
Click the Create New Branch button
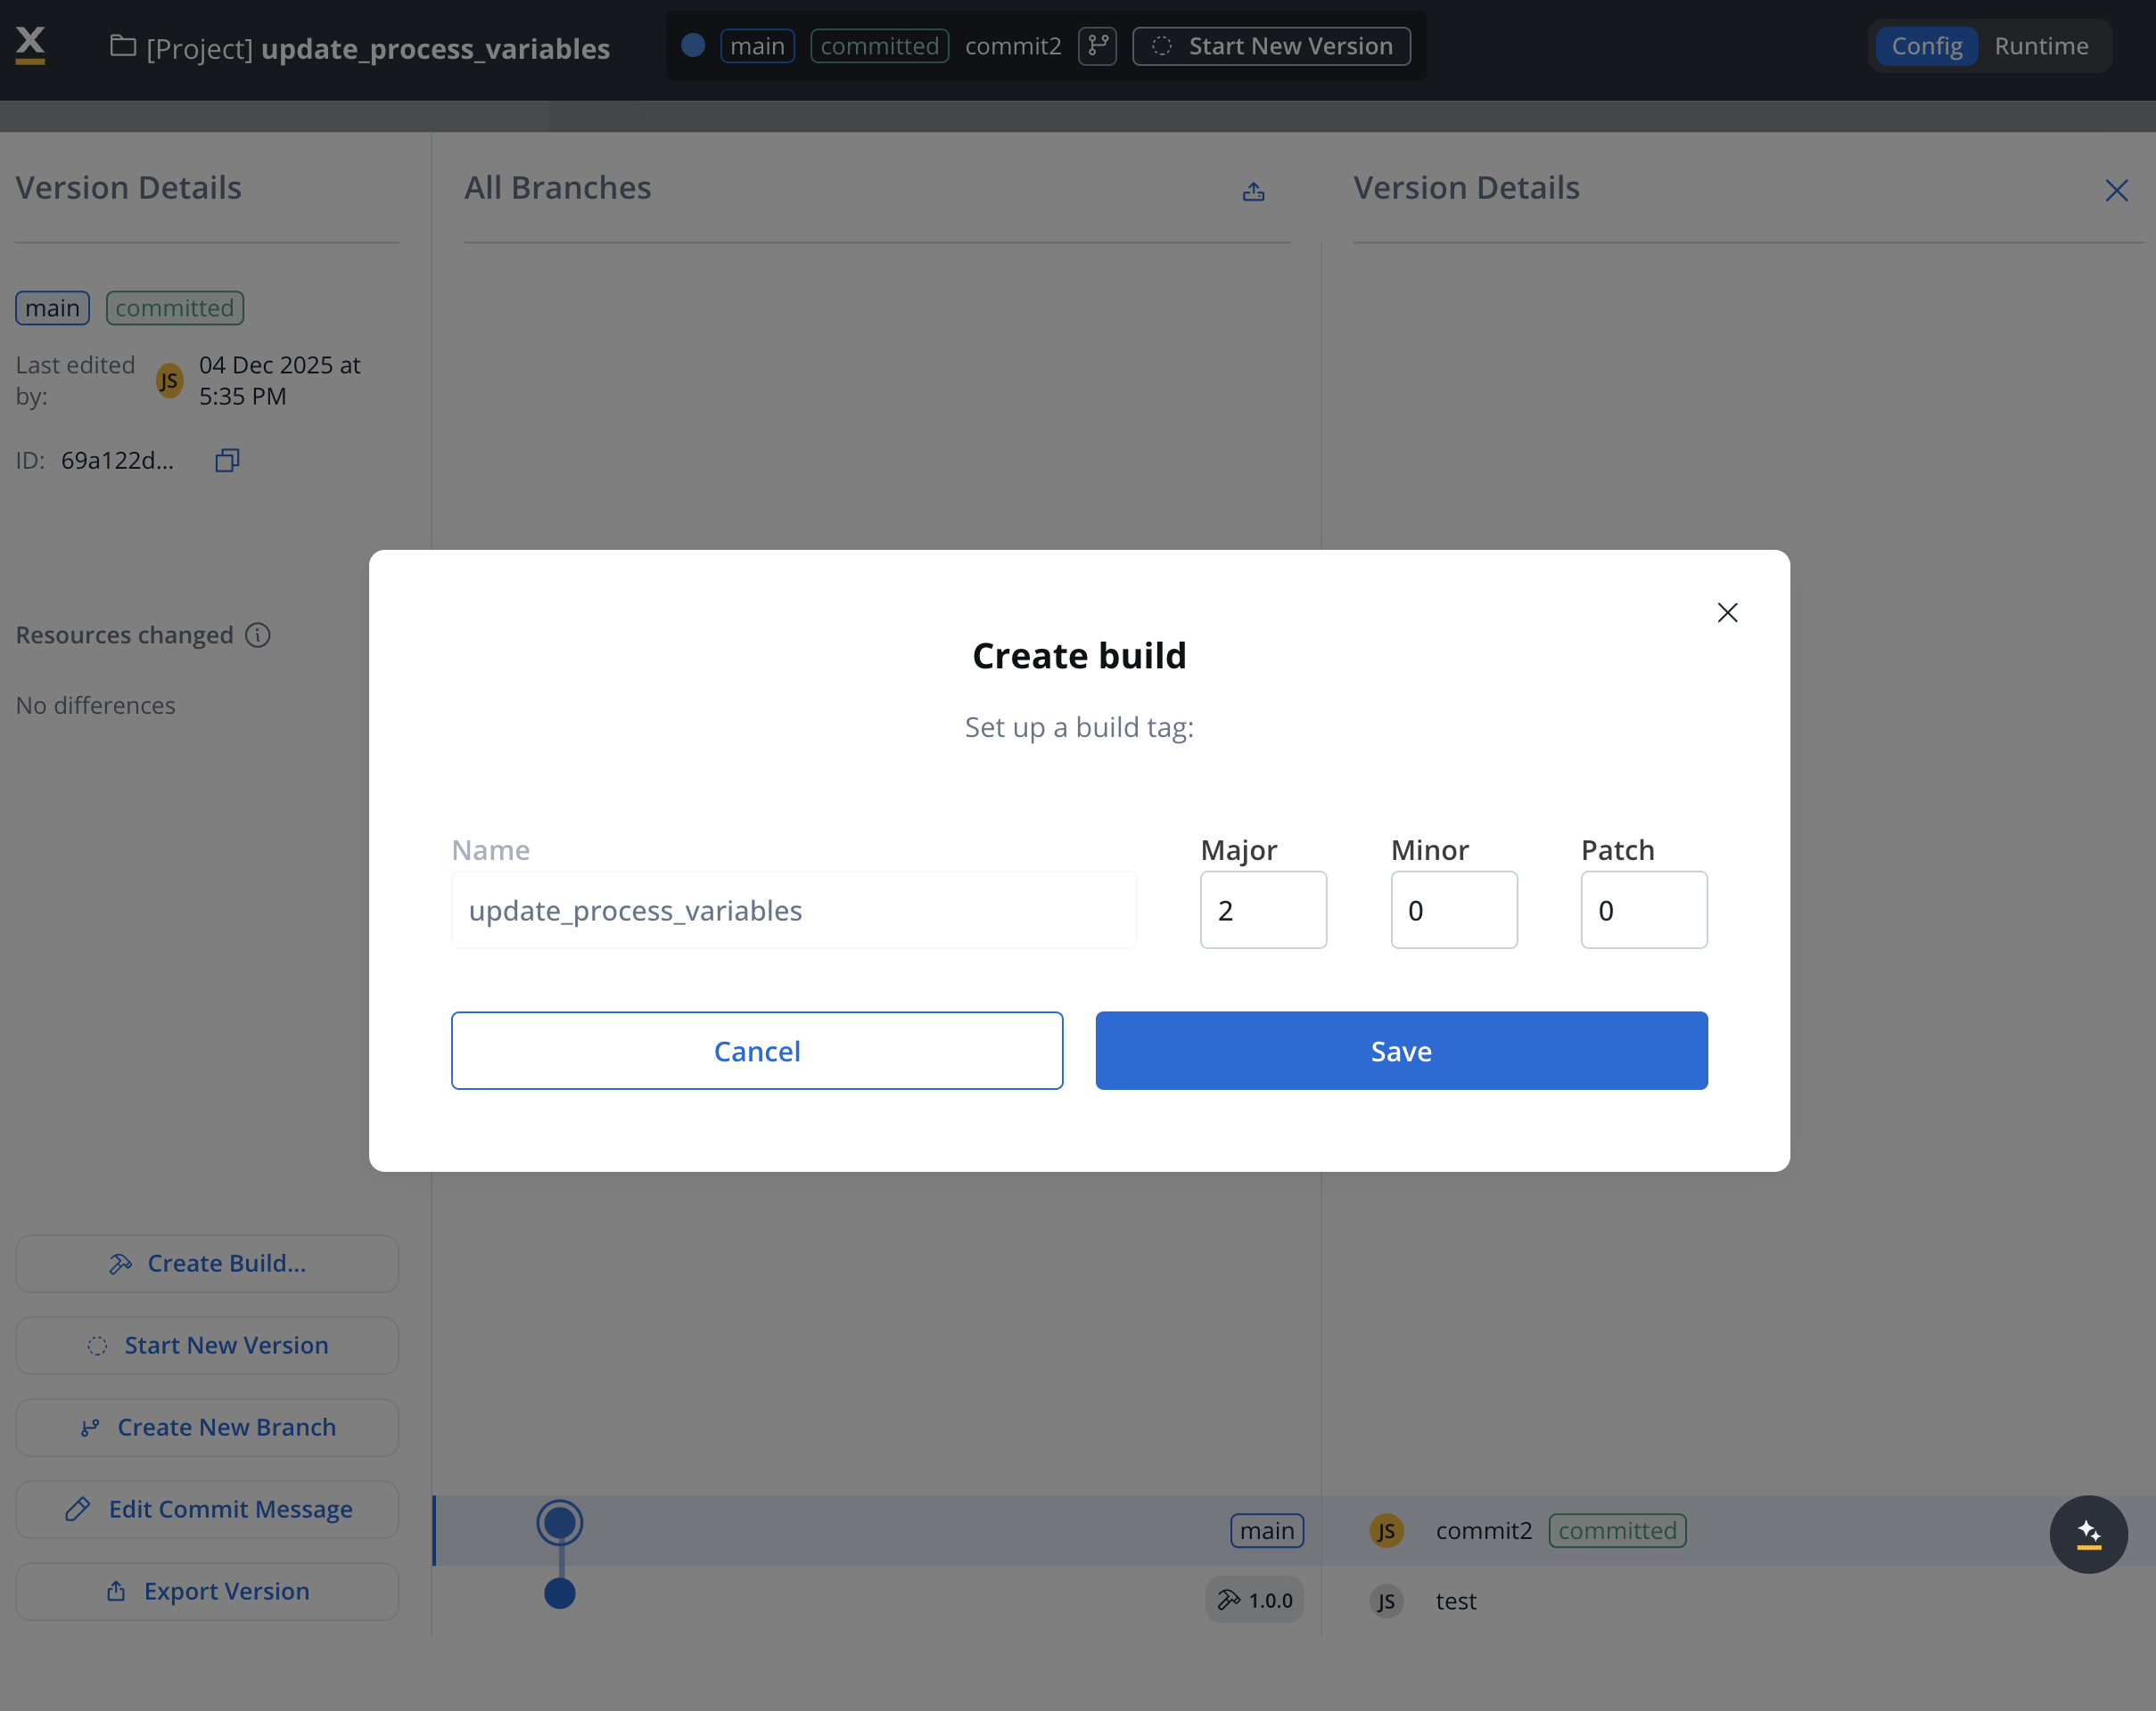207,1427
